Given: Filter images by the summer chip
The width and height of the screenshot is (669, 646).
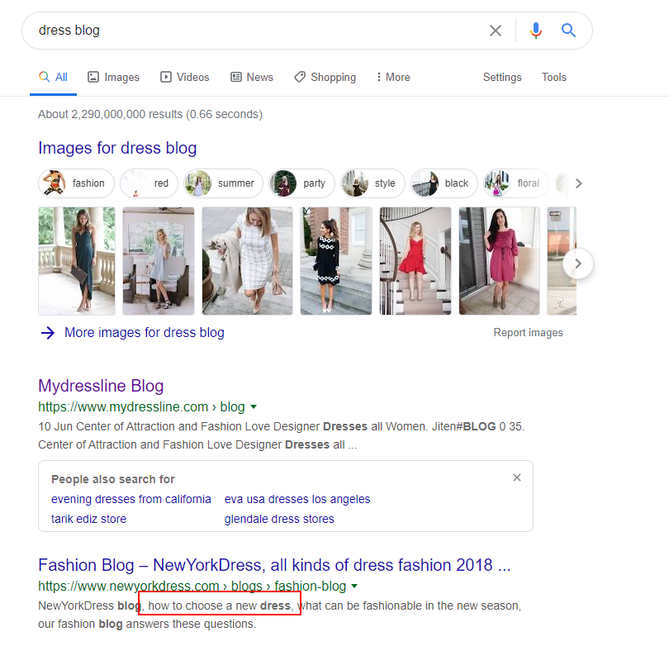Looking at the screenshot, I should coord(224,183).
